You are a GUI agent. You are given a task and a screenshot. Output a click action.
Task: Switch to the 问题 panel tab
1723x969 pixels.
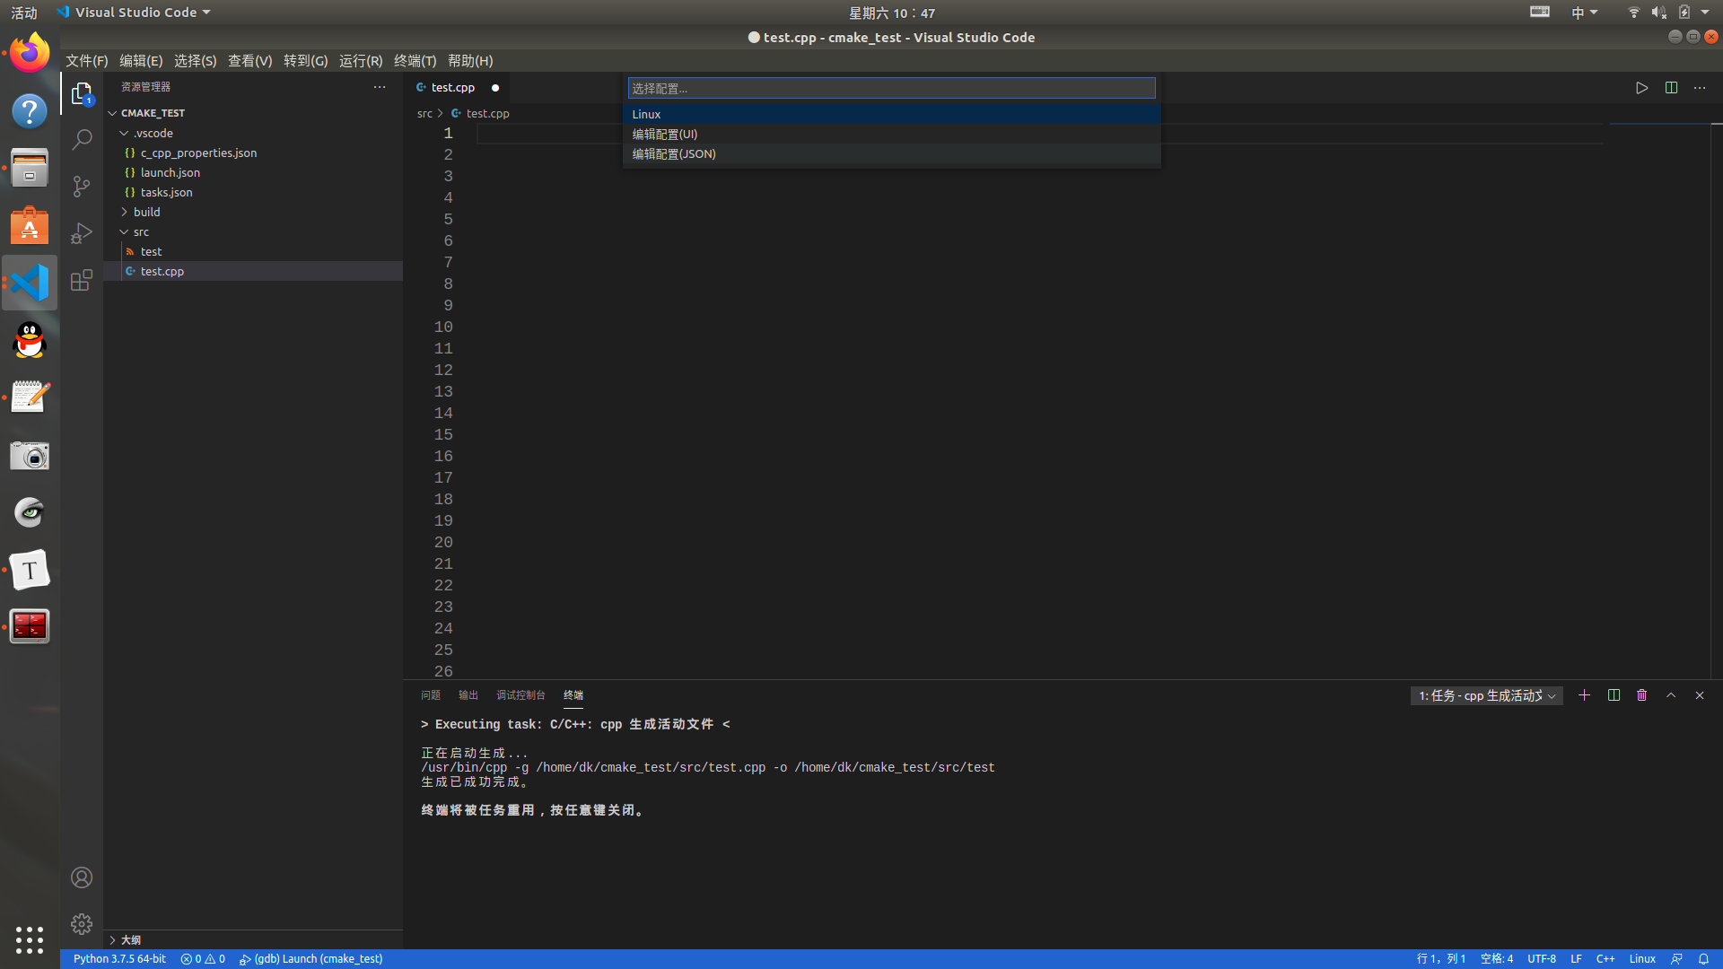pyautogui.click(x=431, y=695)
